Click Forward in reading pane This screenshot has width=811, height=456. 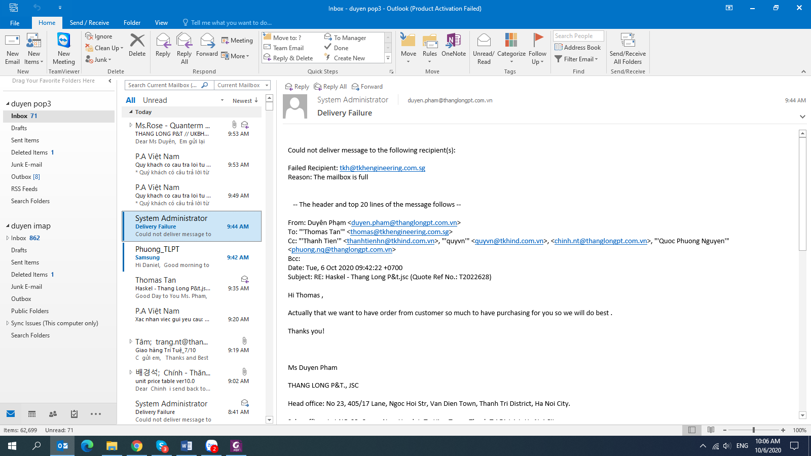(367, 87)
